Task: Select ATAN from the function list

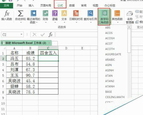Action: tap(109, 76)
